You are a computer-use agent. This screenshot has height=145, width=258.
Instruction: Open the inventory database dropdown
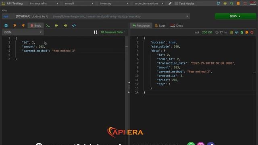pos(114,4)
